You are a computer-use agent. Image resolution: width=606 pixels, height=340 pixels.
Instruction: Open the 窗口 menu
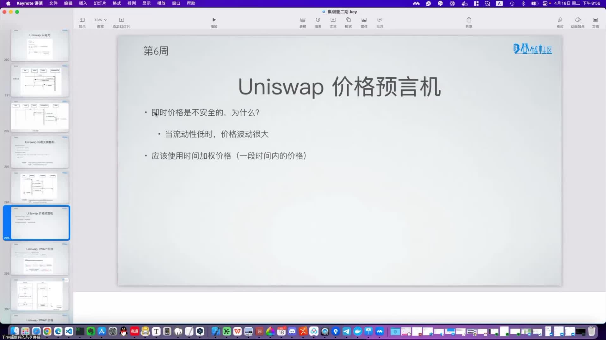tap(176, 3)
